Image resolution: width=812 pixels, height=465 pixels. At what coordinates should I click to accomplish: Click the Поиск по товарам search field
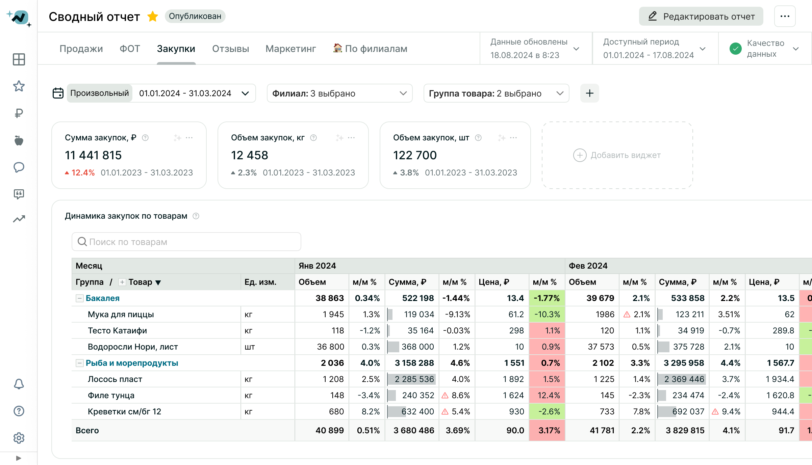coord(186,242)
